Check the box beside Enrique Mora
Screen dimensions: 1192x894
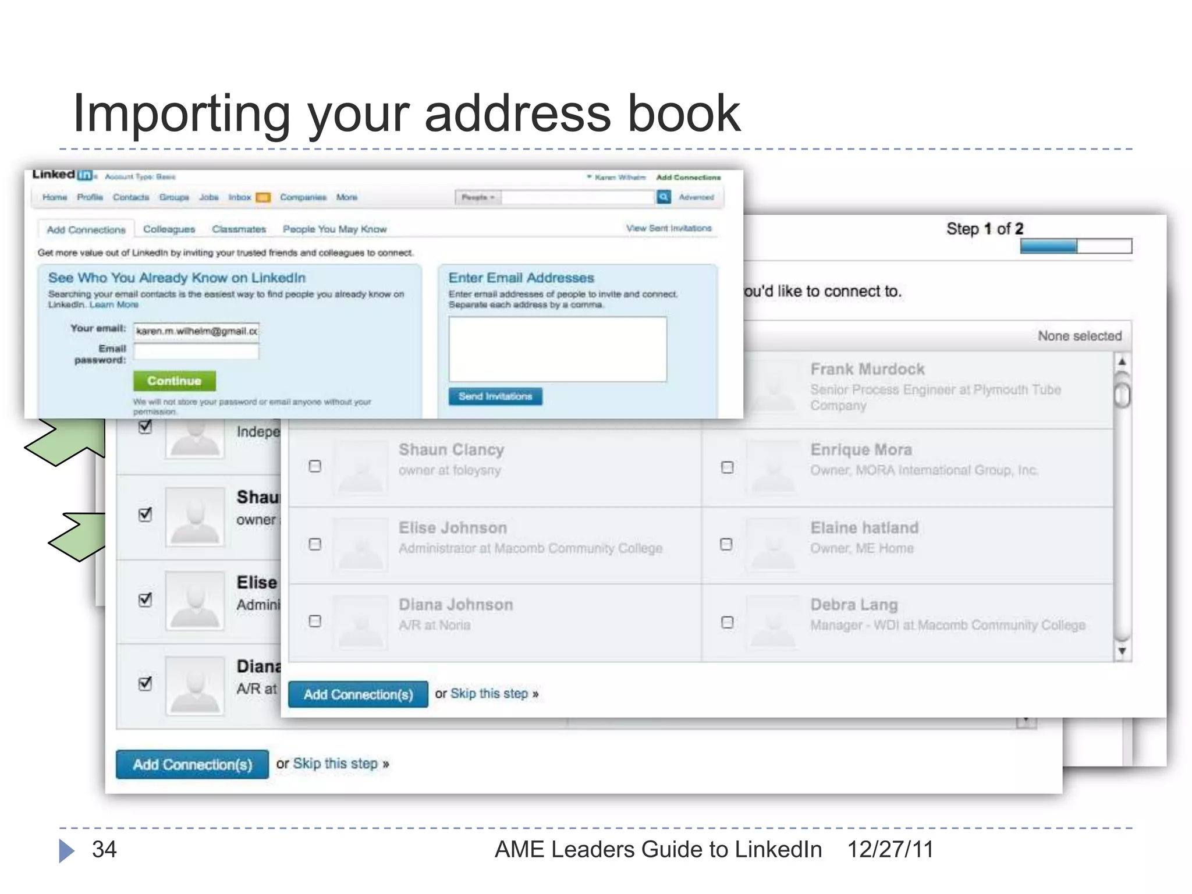(727, 467)
